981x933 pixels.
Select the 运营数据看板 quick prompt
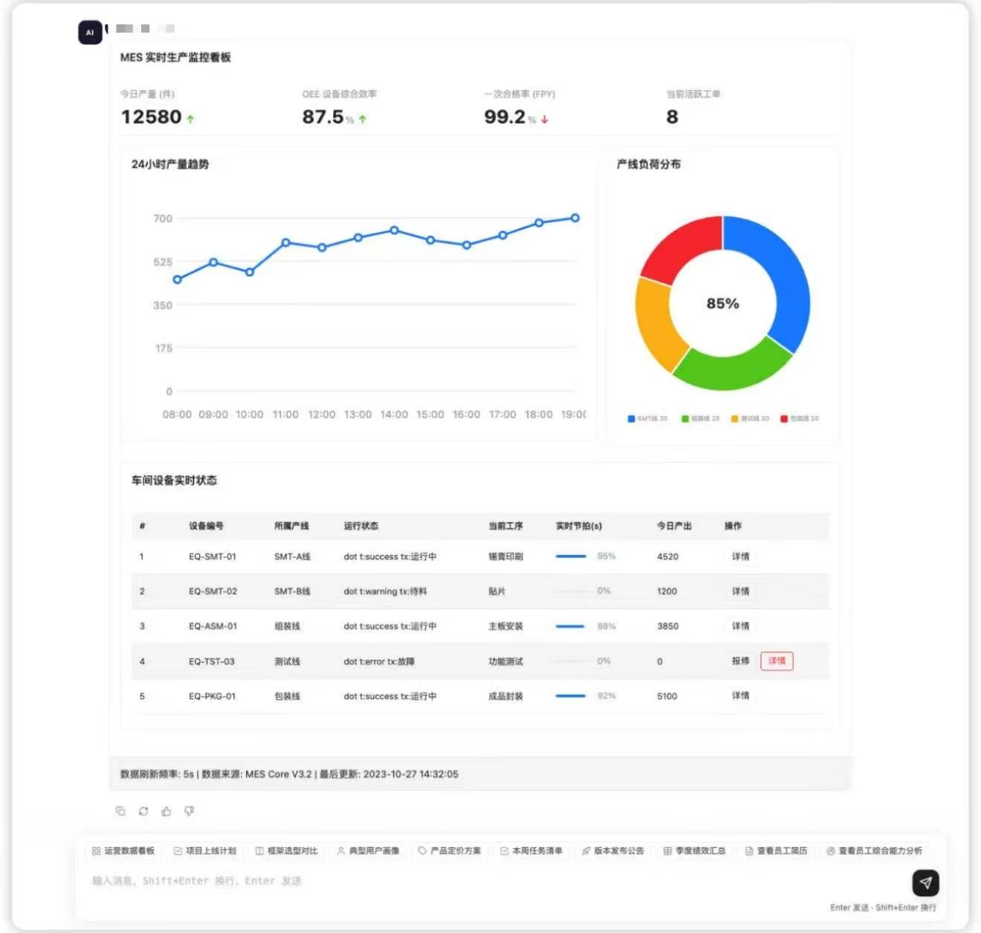(123, 851)
